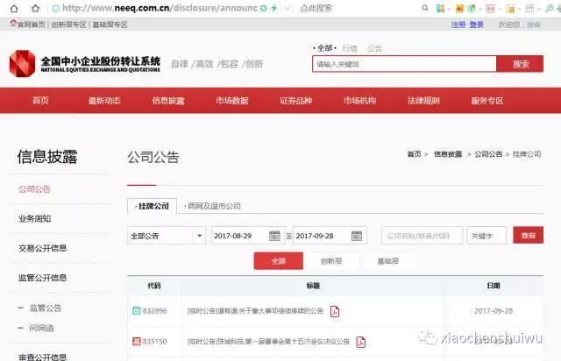Switch to the 两网及退市公司 tab
The image size is (561, 361).
tap(212, 206)
